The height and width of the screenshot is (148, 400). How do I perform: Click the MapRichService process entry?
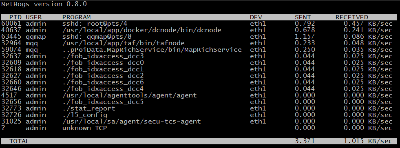(152, 50)
